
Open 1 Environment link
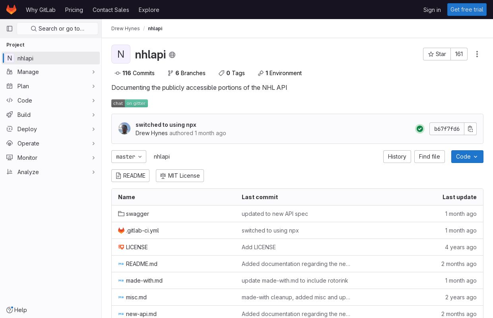[x=279, y=73]
